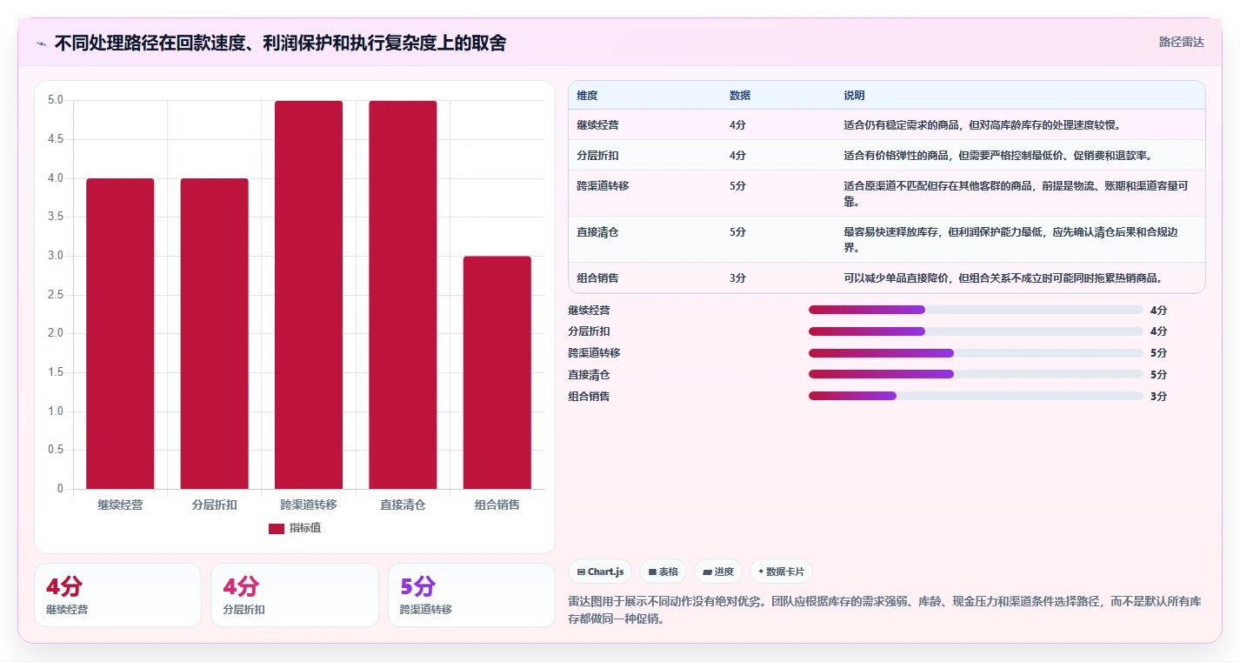Click the 直接清仓 bar in the chart
This screenshot has height=662, width=1240.
click(x=403, y=295)
